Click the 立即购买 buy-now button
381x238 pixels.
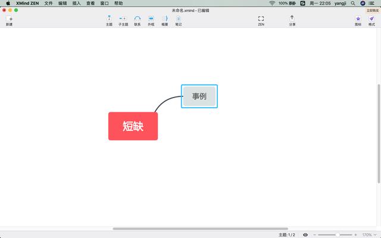(373, 11)
